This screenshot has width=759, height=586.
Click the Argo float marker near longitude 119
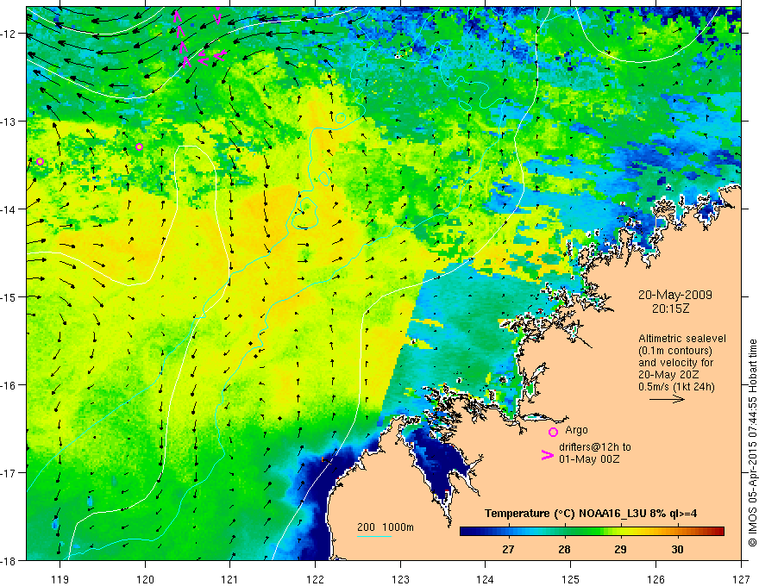pyautogui.click(x=41, y=161)
